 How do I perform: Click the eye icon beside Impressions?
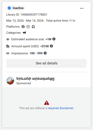point(8,53)
